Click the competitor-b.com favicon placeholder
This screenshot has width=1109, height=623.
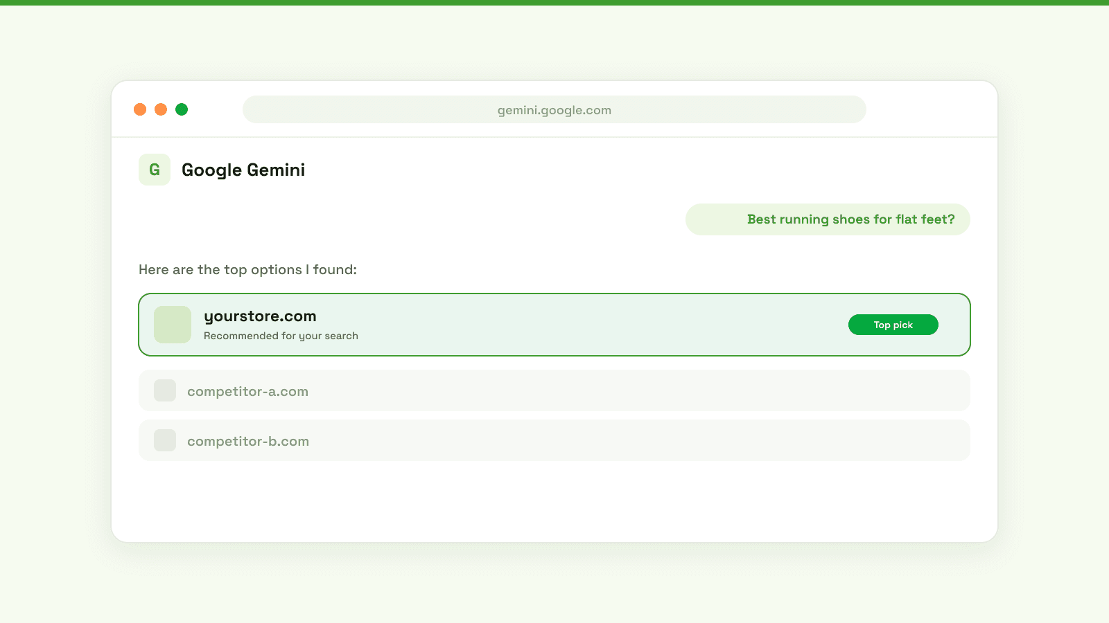point(165,440)
